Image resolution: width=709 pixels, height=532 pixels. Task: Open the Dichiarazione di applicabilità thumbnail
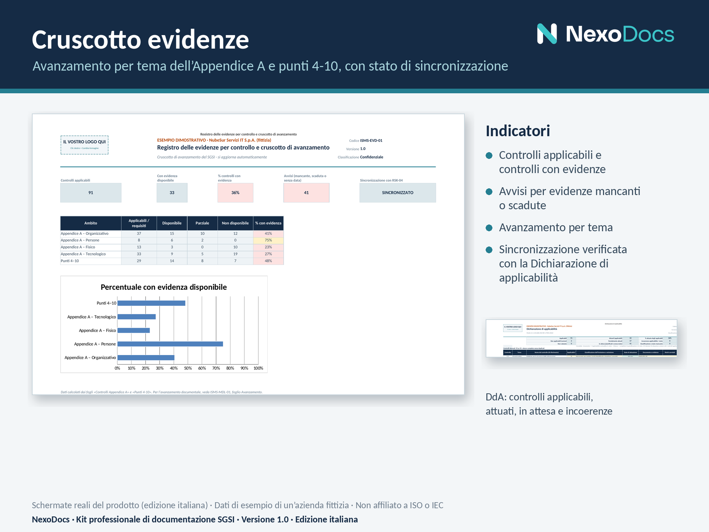click(x=581, y=338)
